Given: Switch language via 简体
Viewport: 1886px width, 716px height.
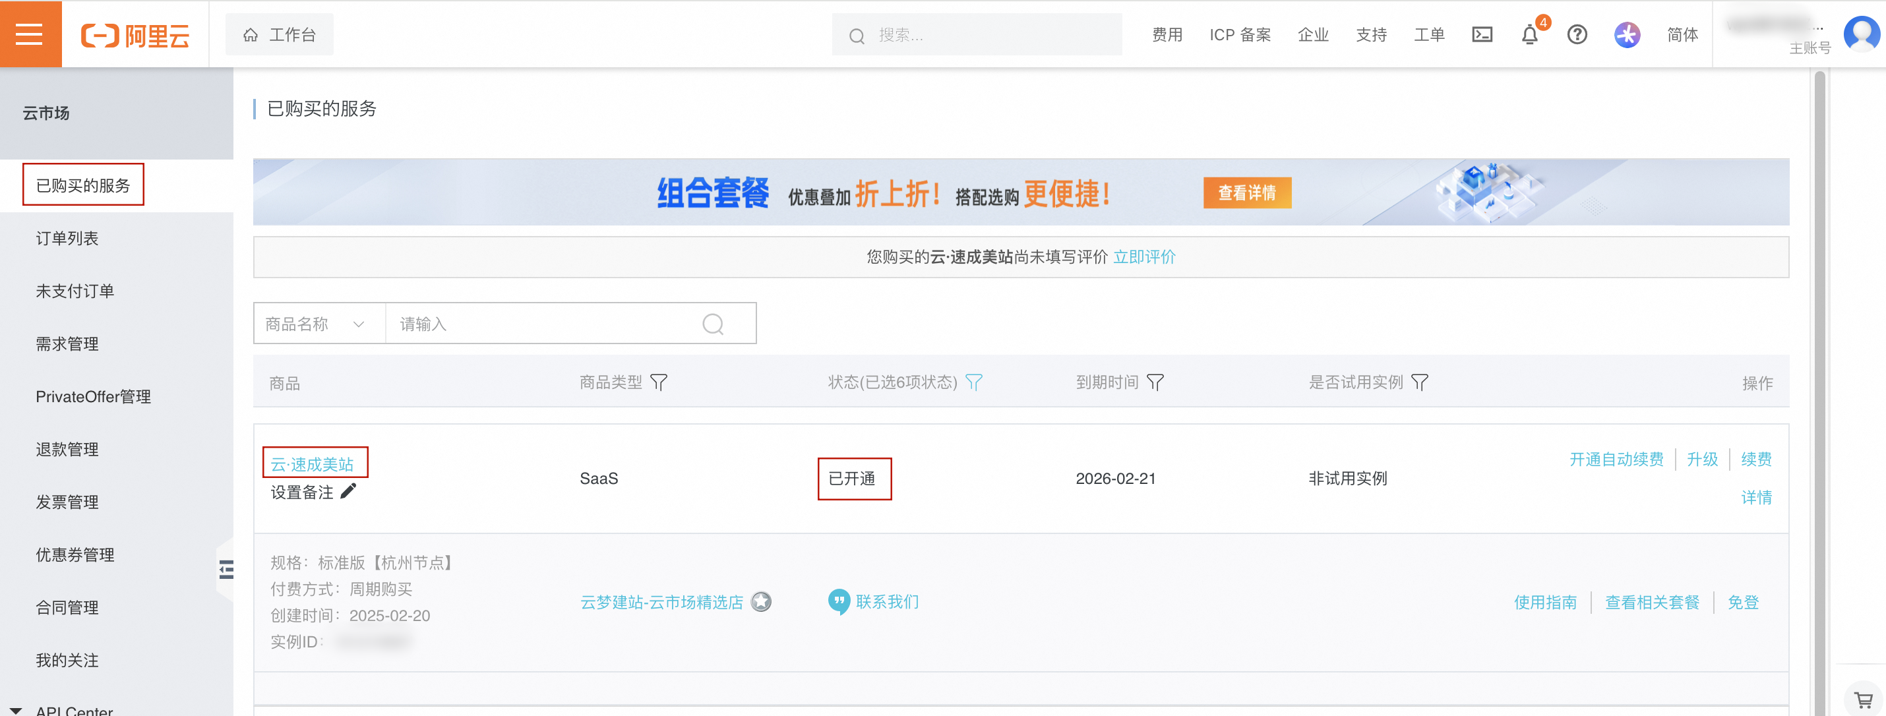Looking at the screenshot, I should [x=1682, y=34].
